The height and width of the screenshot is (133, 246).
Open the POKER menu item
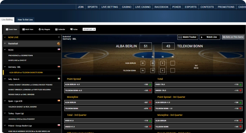(176, 7)
